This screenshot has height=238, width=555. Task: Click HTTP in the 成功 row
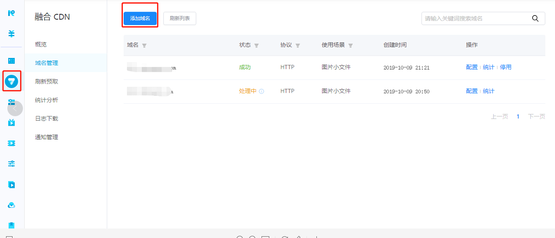pos(287,67)
